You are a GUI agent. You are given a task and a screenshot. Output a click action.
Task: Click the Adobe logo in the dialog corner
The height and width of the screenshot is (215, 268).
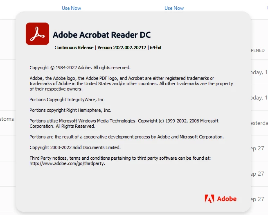(221, 199)
